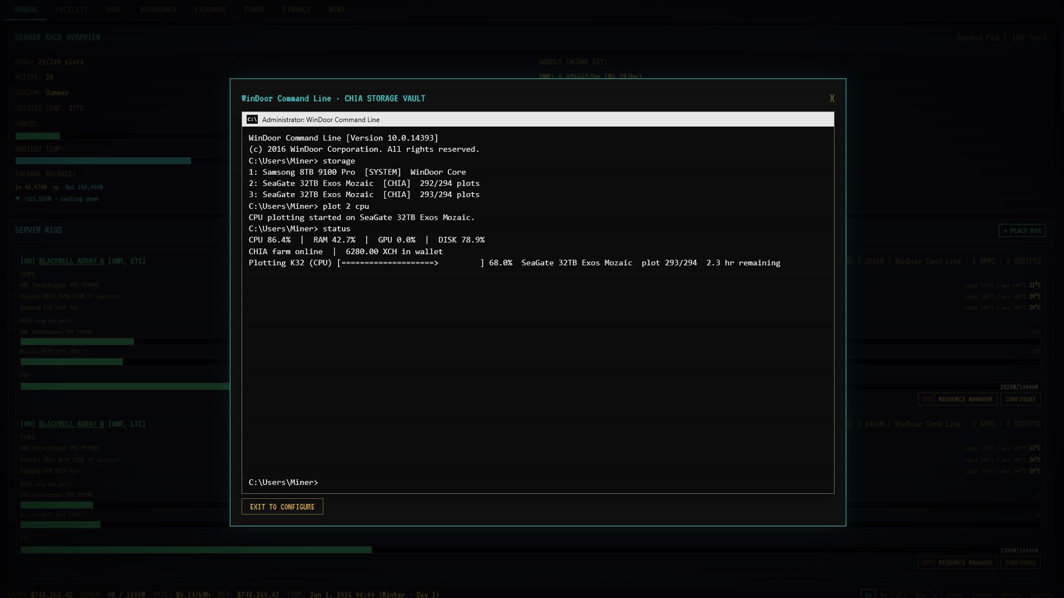The image size is (1064, 598).
Task: Open the EXCHANGE tab
Action: [x=210, y=10]
